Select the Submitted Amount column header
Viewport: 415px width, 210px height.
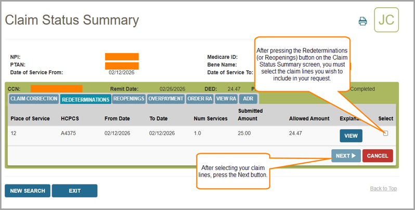(250, 115)
